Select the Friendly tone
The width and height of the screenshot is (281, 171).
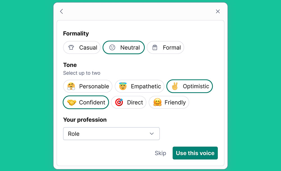[169, 102]
